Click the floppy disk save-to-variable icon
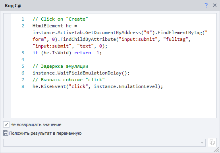The height and width of the screenshot is (153, 220). click(x=6, y=133)
